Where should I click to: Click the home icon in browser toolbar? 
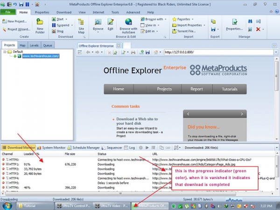click(x=156, y=52)
